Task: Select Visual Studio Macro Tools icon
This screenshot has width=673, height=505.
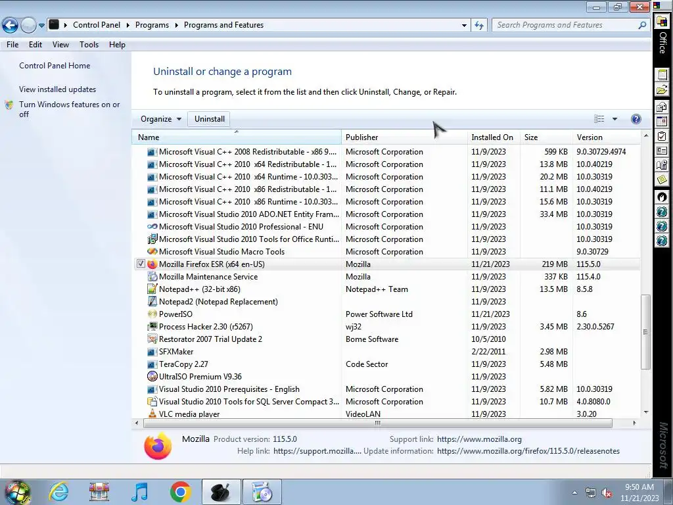Action: [x=152, y=252]
